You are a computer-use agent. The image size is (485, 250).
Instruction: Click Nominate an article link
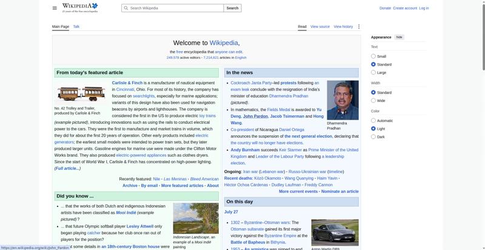tap(340, 192)
